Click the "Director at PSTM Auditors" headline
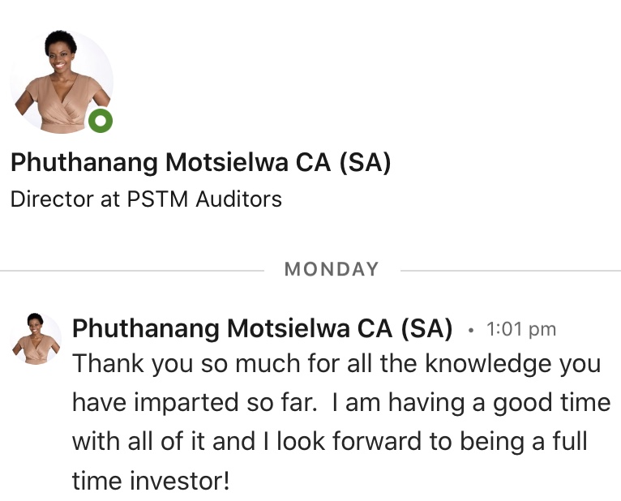 (146, 199)
